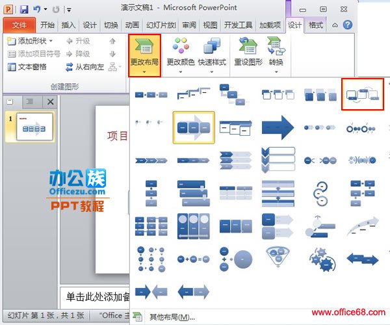Choose the equation layout

click(x=194, y=259)
